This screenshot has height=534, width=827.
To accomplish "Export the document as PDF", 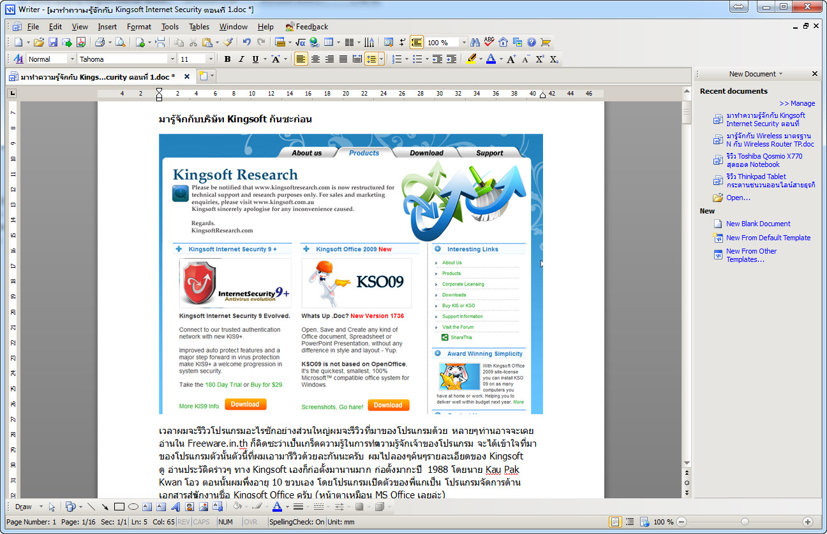I will tap(81, 43).
